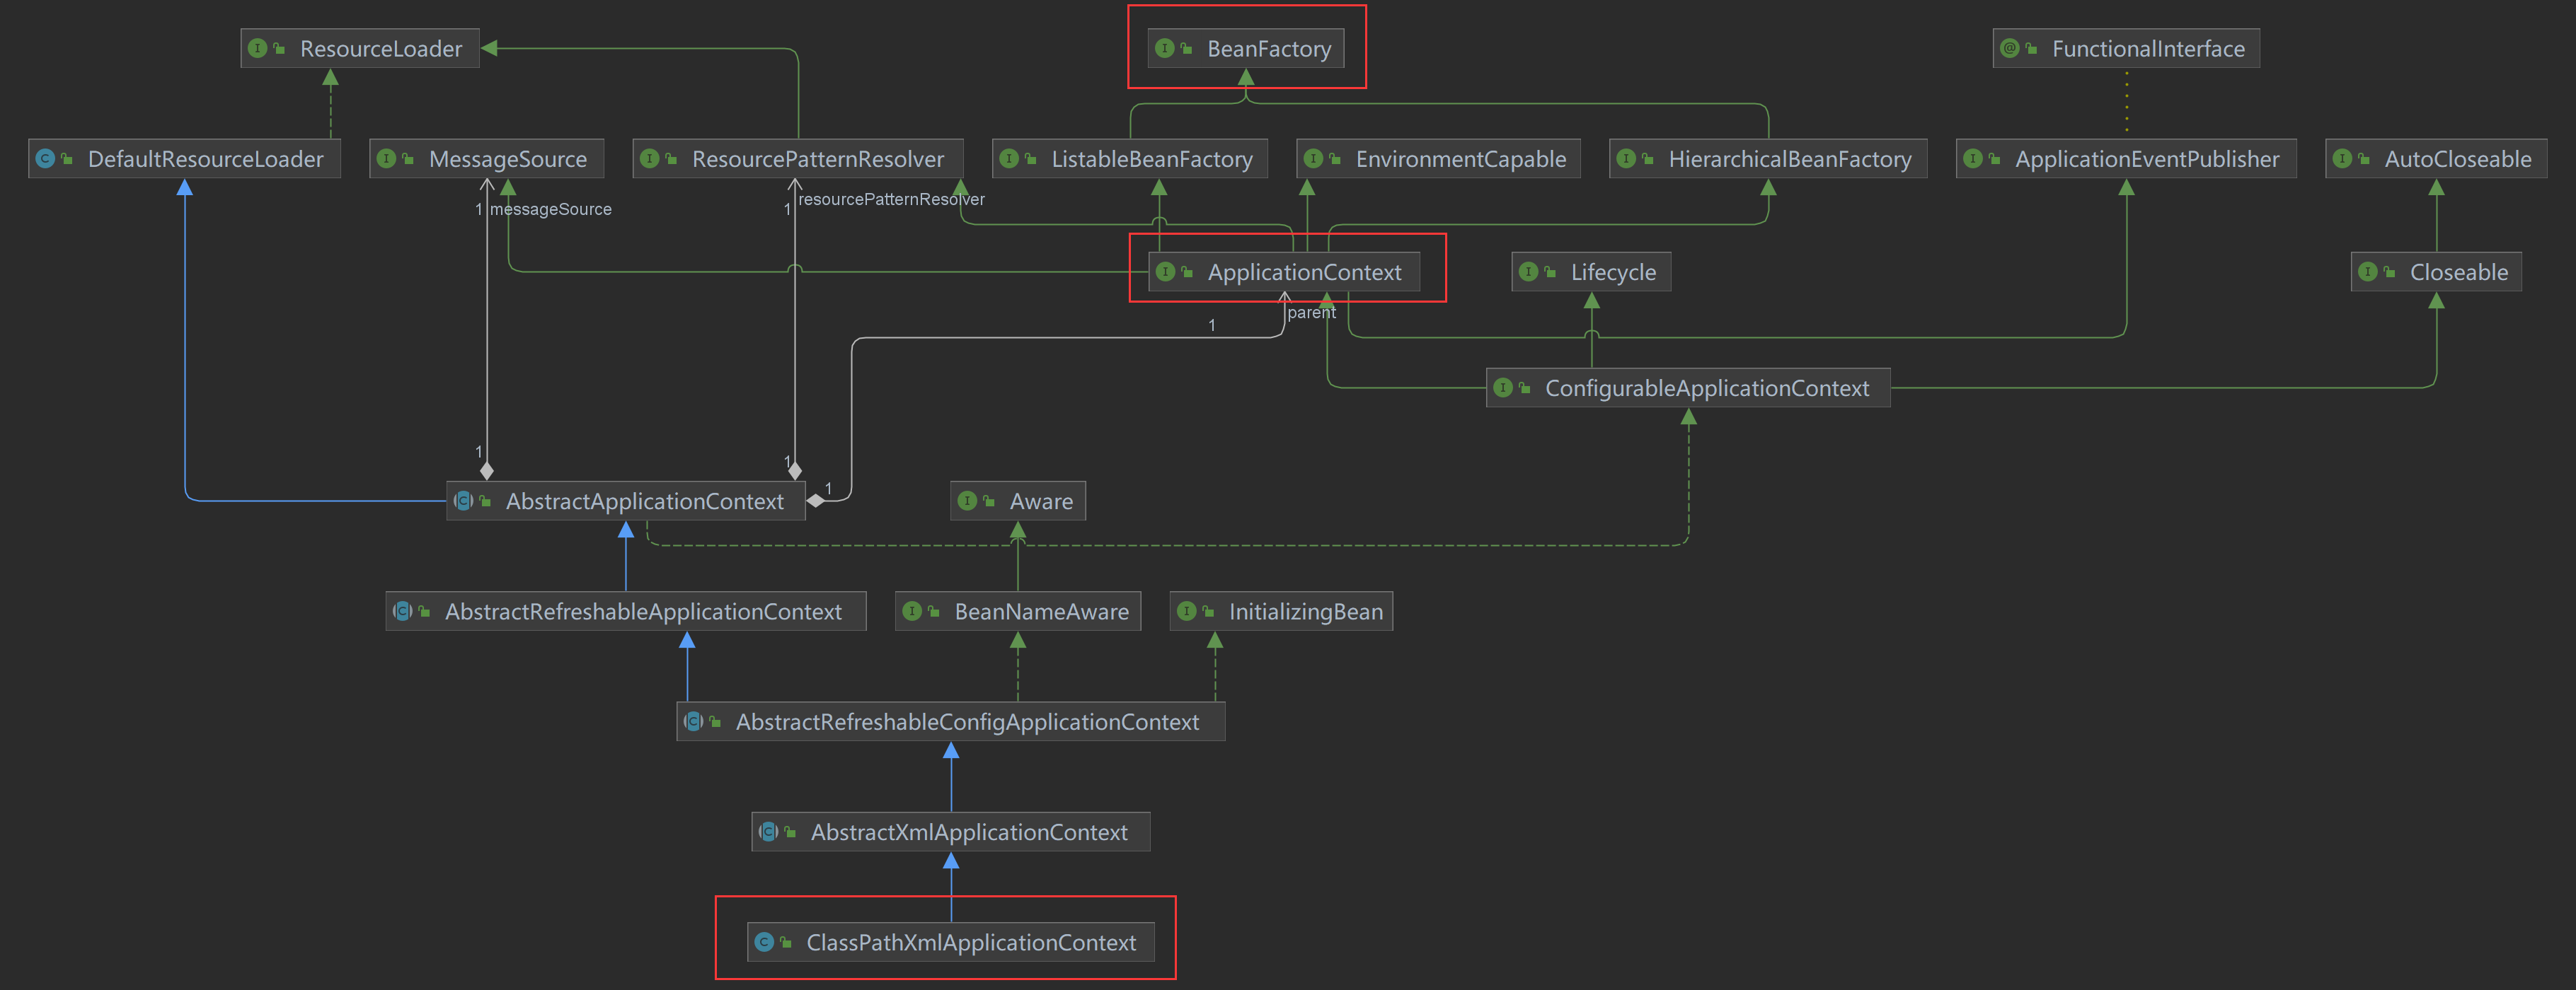
Task: Click the parent edge label
Action: [x=1311, y=313]
